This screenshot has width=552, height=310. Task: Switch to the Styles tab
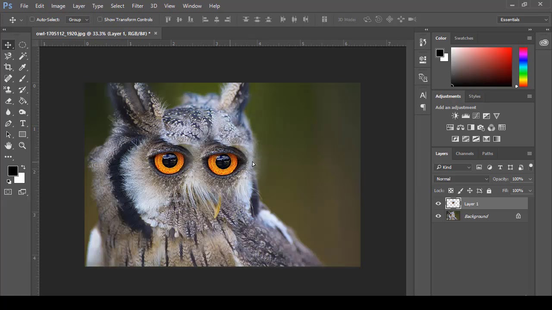[474, 96]
